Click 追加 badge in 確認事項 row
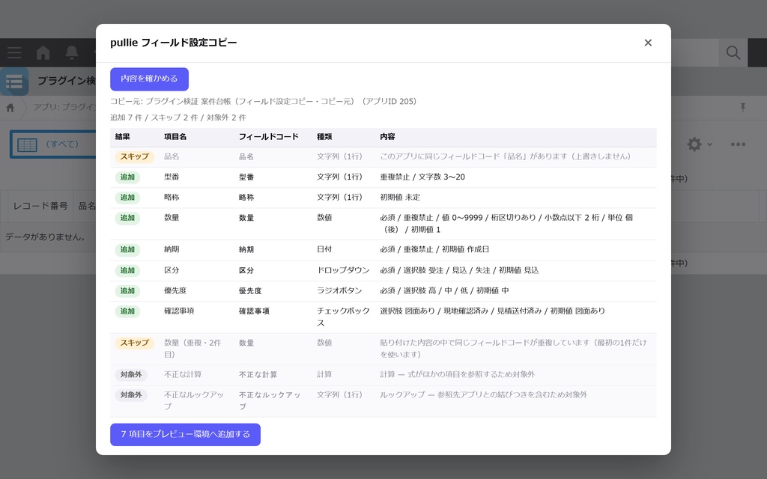 coord(127,311)
